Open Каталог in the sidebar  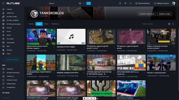[x=9, y=28]
